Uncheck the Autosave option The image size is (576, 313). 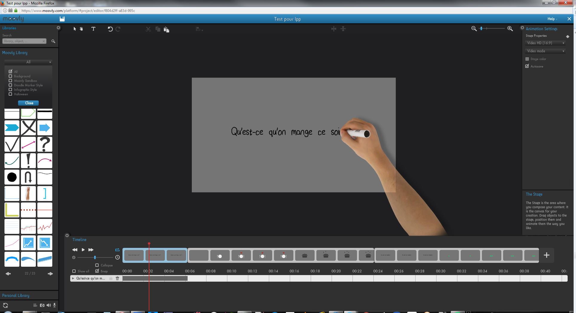tap(527, 66)
